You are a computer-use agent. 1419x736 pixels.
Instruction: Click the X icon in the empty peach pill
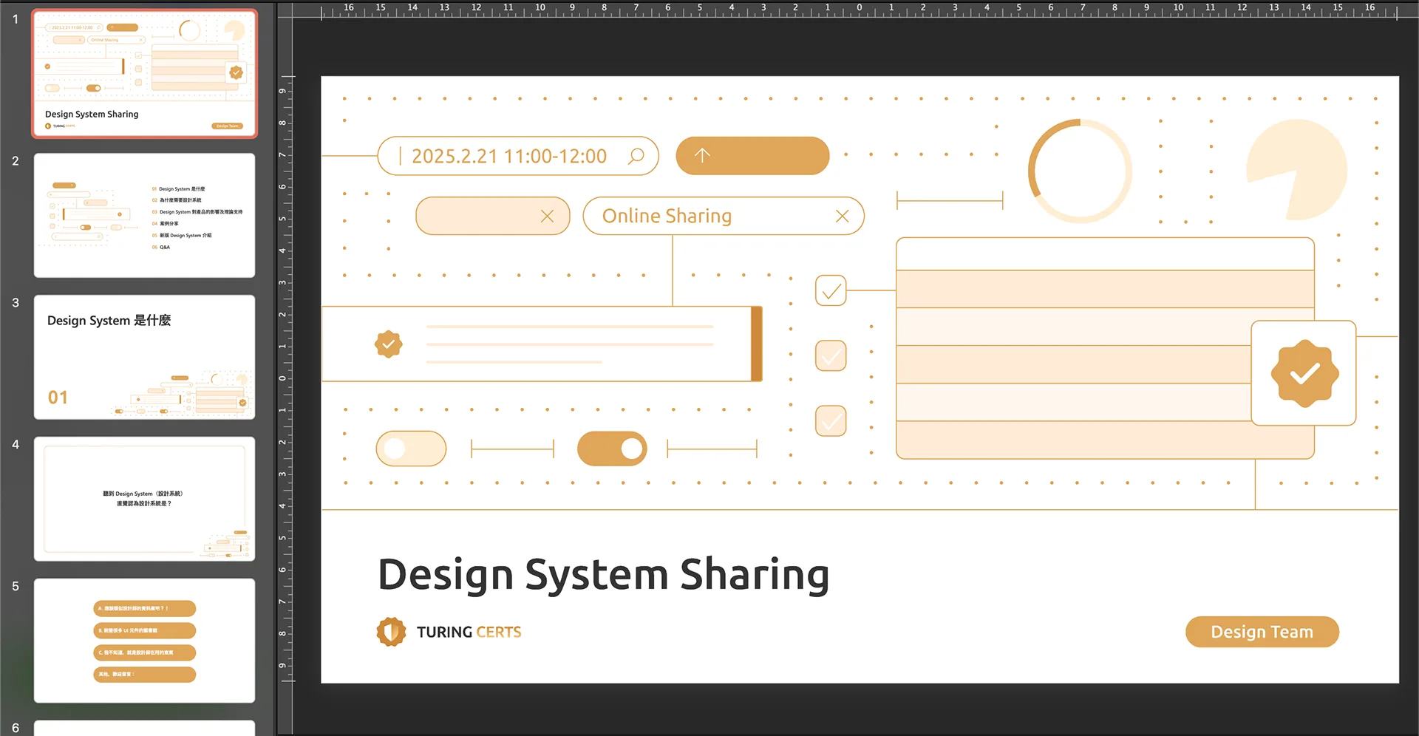coord(547,216)
